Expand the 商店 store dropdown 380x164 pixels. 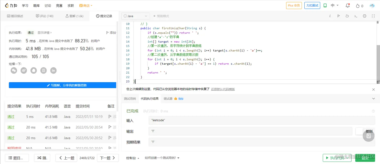tap(86, 6)
